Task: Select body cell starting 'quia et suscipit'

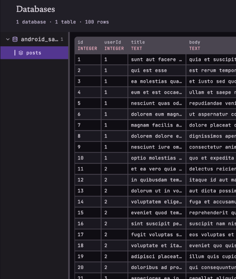Action: (211, 60)
